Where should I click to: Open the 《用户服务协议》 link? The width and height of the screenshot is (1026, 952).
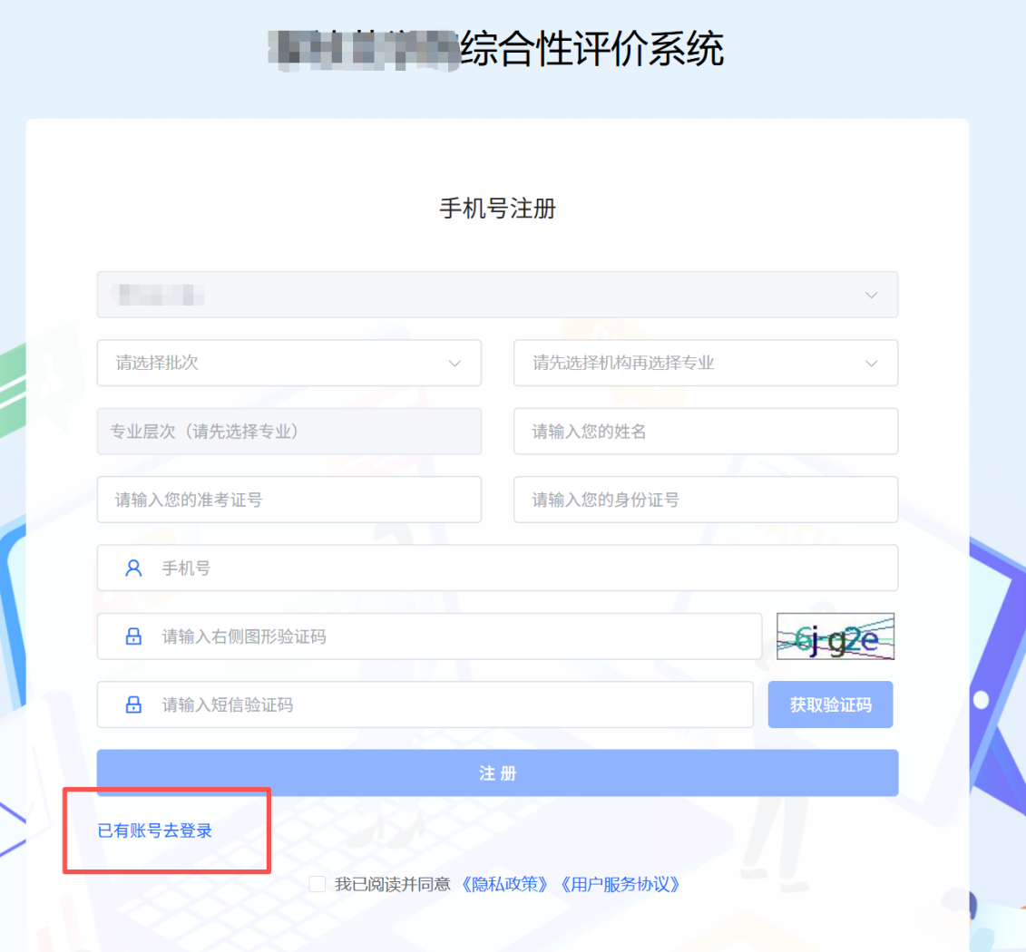(x=620, y=885)
